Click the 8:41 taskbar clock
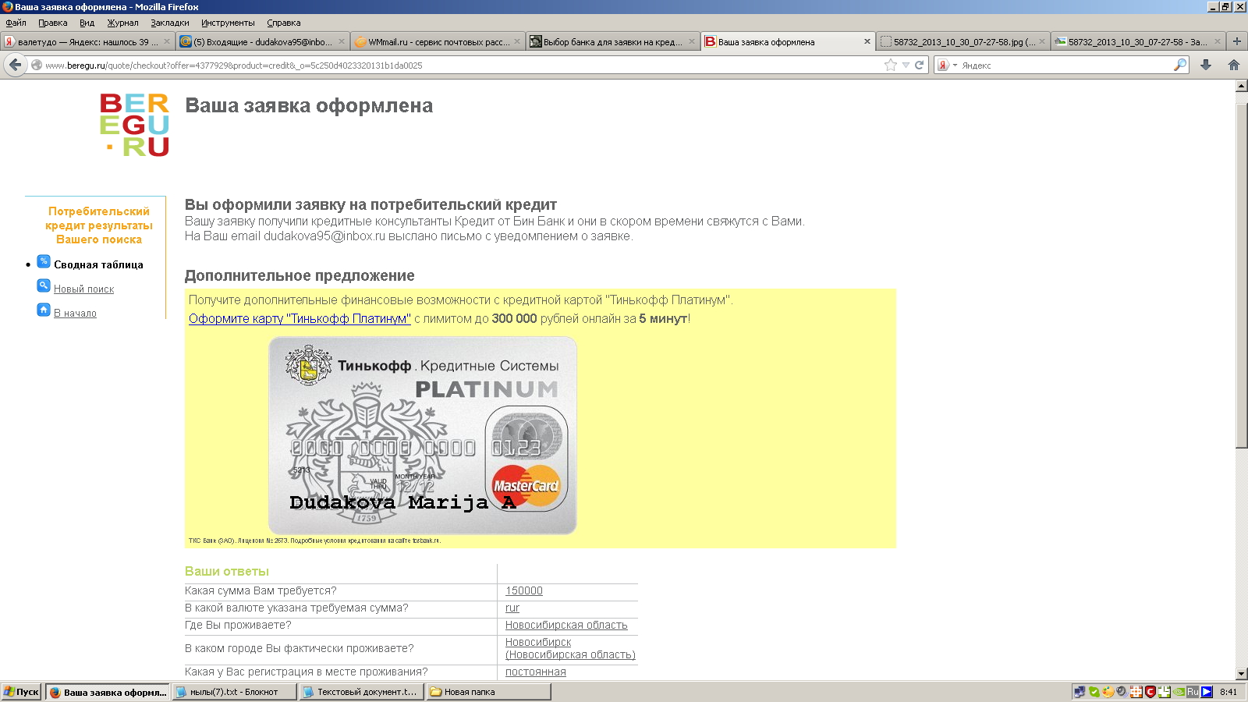The width and height of the screenshot is (1248, 702). (x=1228, y=692)
